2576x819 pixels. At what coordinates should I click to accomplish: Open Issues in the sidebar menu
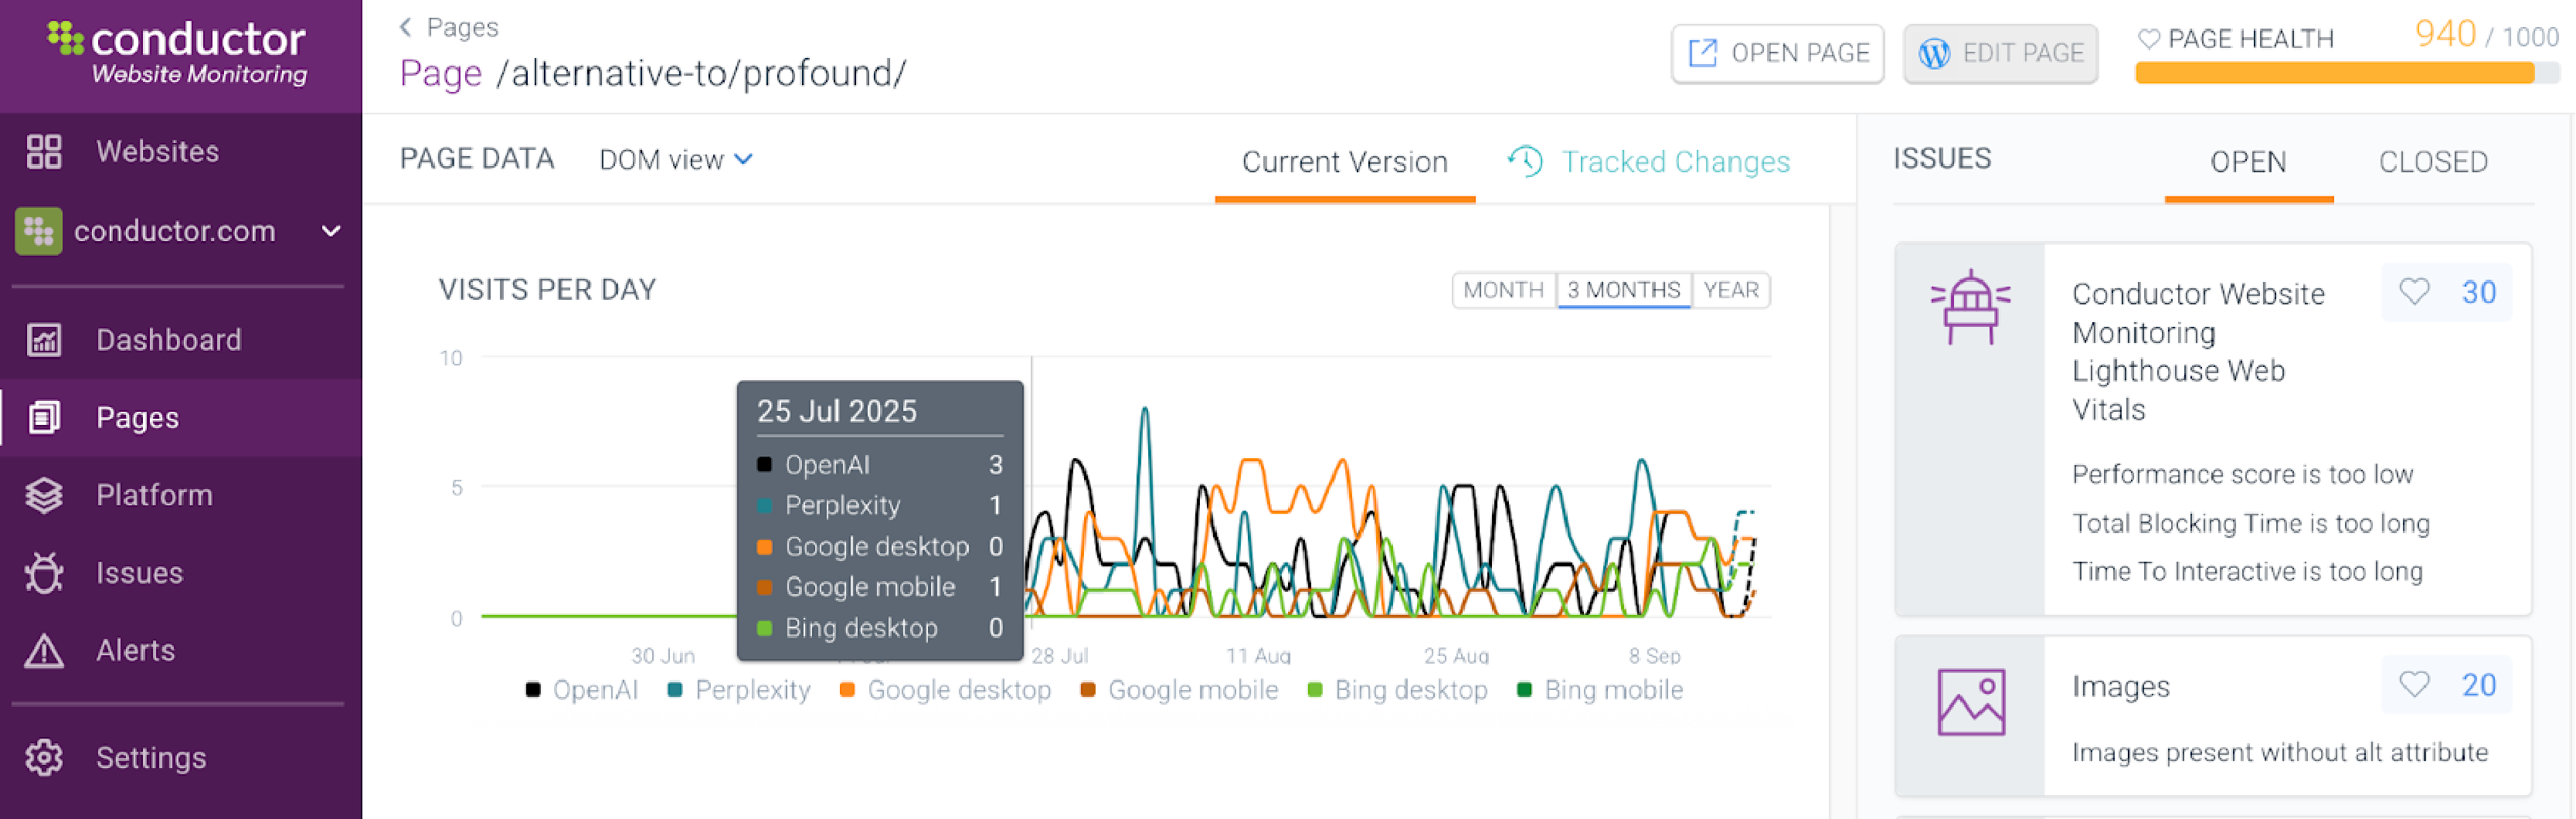tap(181, 573)
